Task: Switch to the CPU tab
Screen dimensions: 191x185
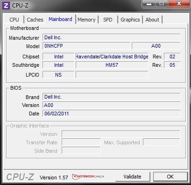Action: [14, 20]
